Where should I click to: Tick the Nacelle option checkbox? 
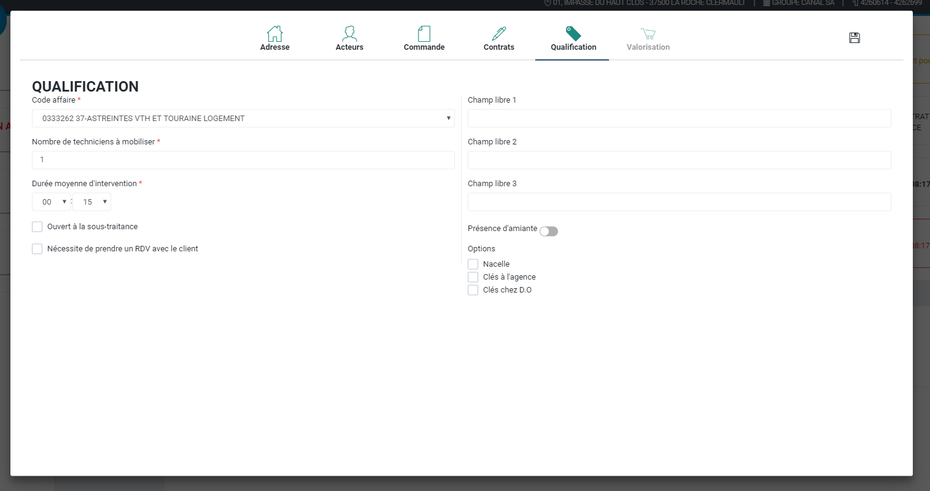coord(473,264)
